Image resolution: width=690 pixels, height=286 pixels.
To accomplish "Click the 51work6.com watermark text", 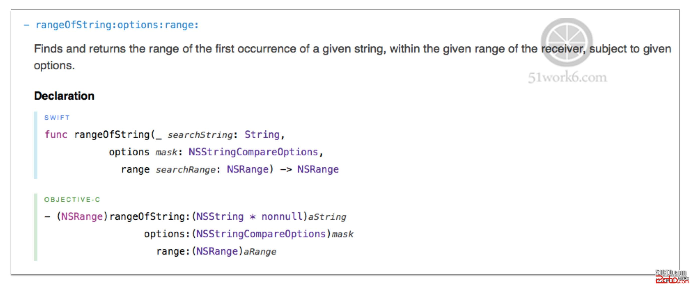I will 567,77.
